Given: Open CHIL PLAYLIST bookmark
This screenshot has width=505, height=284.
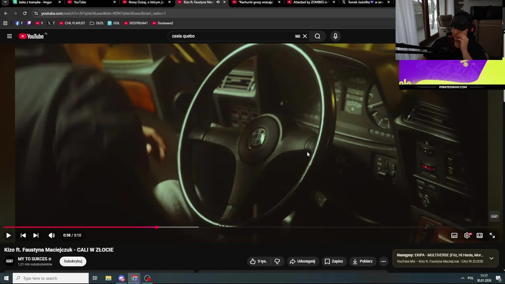Looking at the screenshot, I should click(72, 23).
